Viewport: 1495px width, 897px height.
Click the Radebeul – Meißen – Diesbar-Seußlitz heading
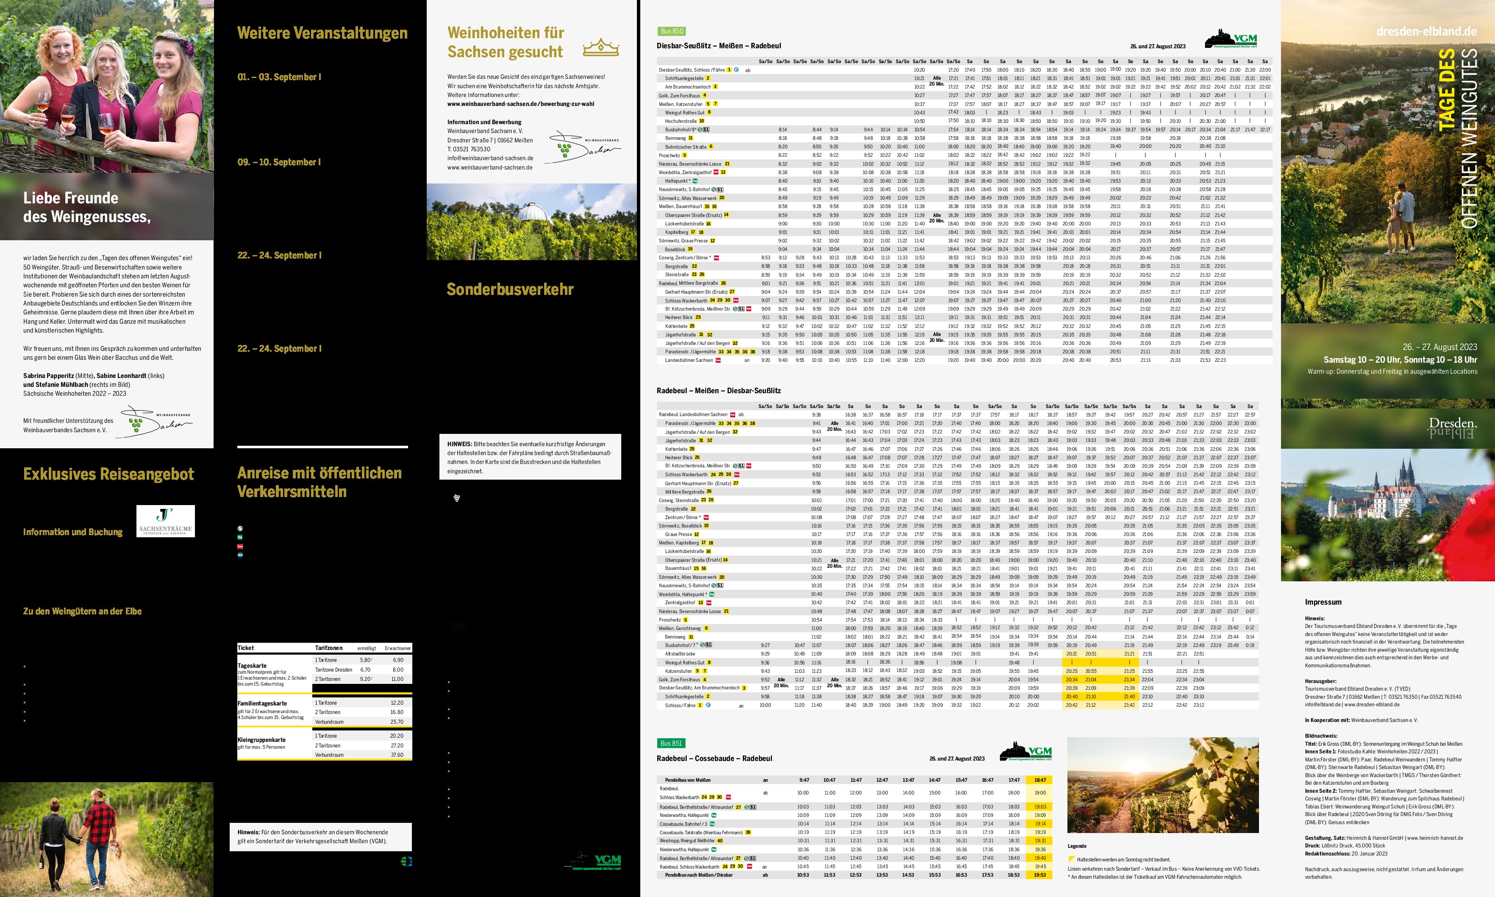coord(719,391)
